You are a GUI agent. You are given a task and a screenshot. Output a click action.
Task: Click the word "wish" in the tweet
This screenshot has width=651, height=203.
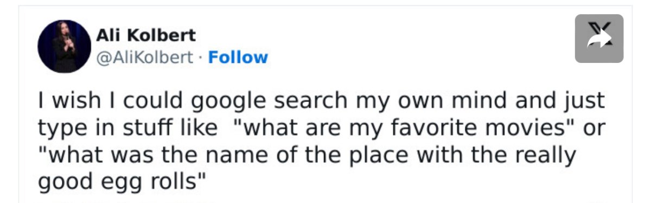[72, 102]
